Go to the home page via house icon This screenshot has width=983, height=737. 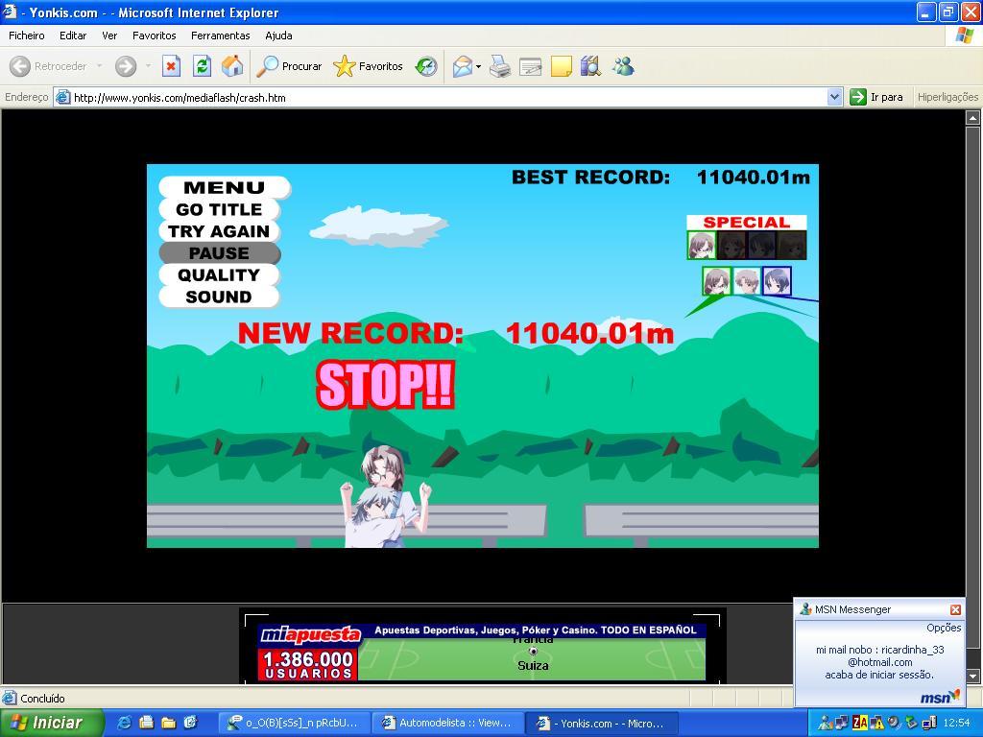click(x=232, y=66)
